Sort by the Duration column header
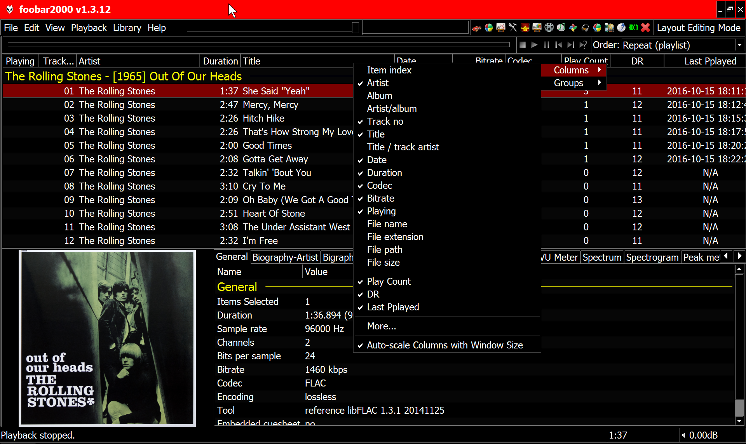 click(220, 61)
